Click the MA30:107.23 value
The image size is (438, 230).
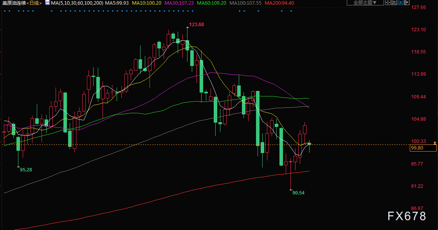(179, 3)
